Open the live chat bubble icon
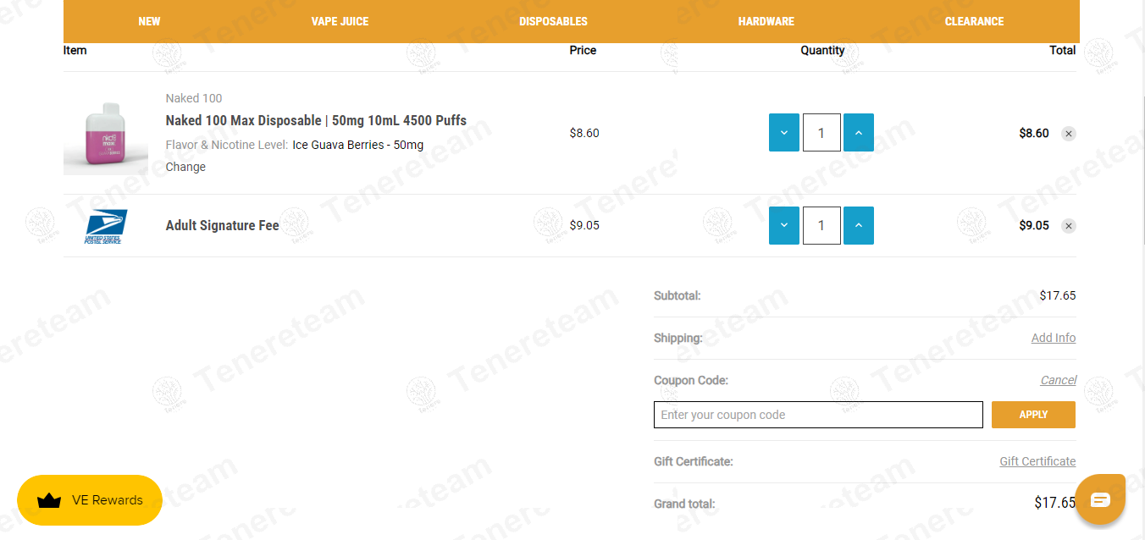This screenshot has width=1145, height=540. (1100, 499)
